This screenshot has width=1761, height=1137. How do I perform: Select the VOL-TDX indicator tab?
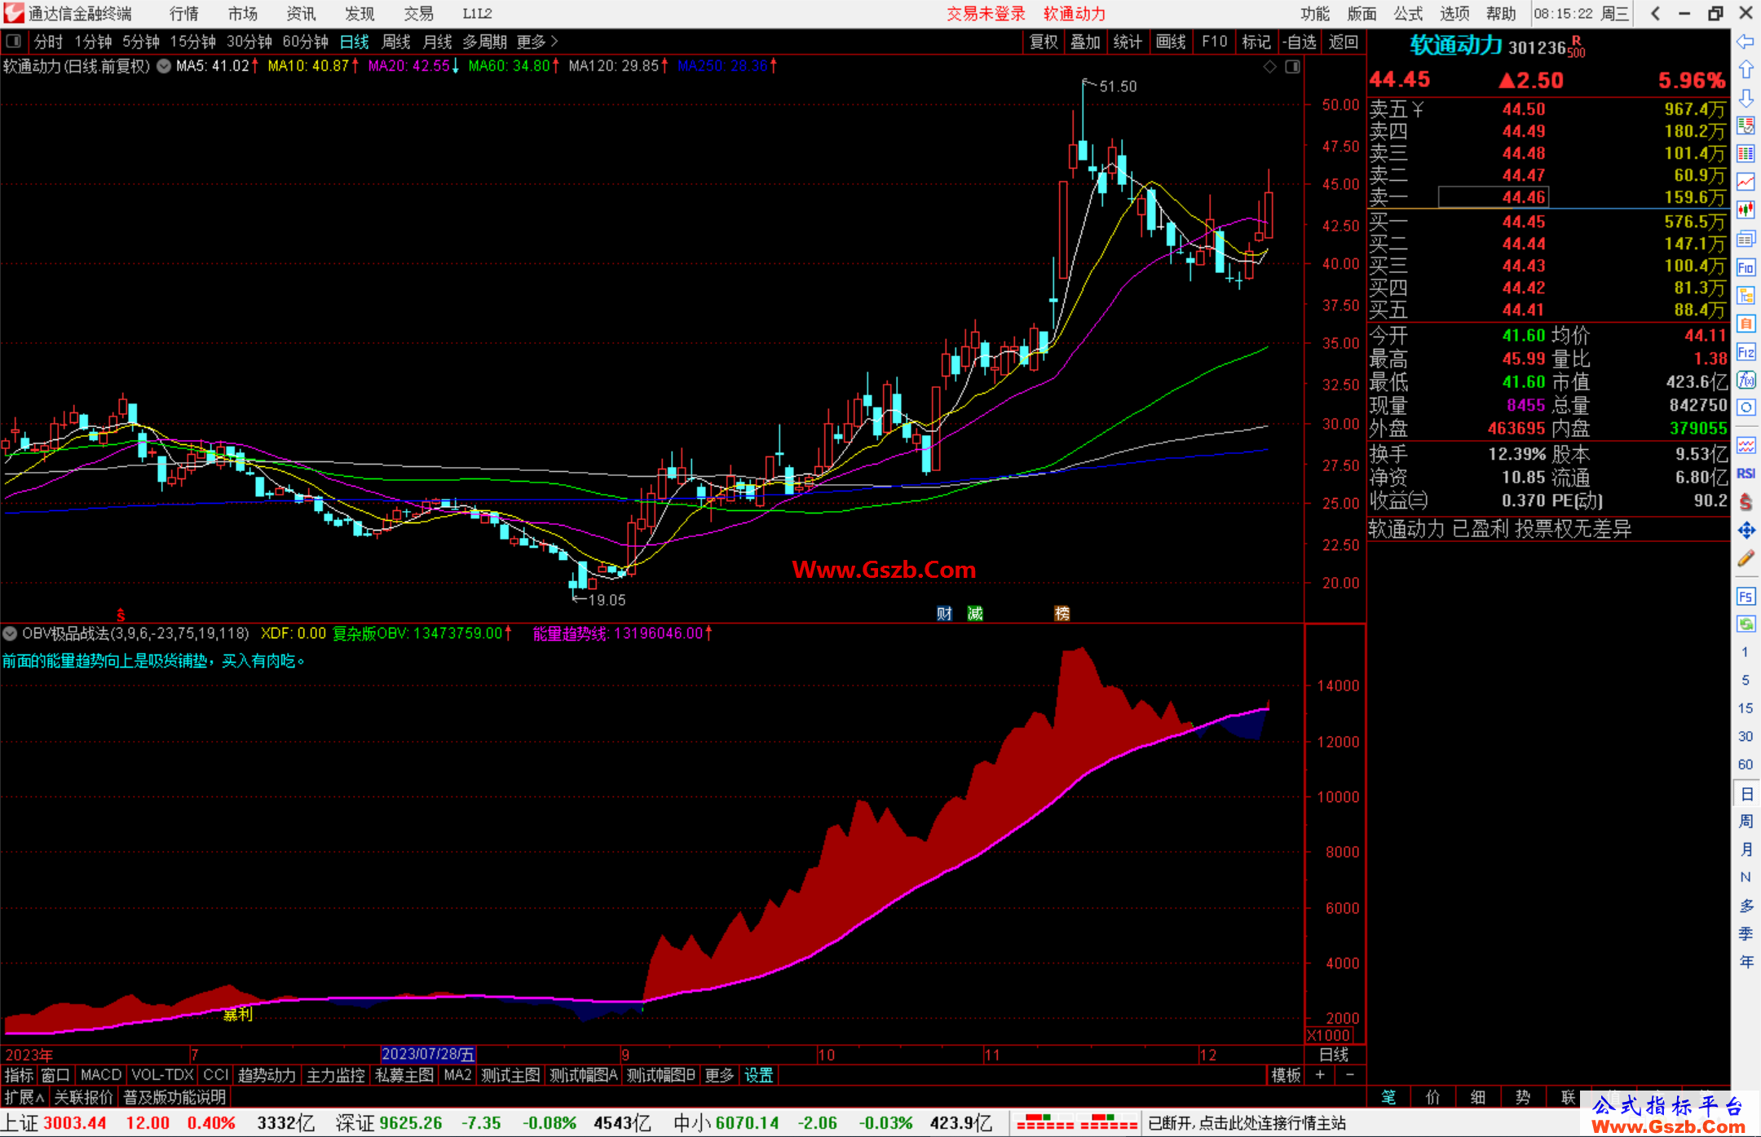[x=162, y=1075]
